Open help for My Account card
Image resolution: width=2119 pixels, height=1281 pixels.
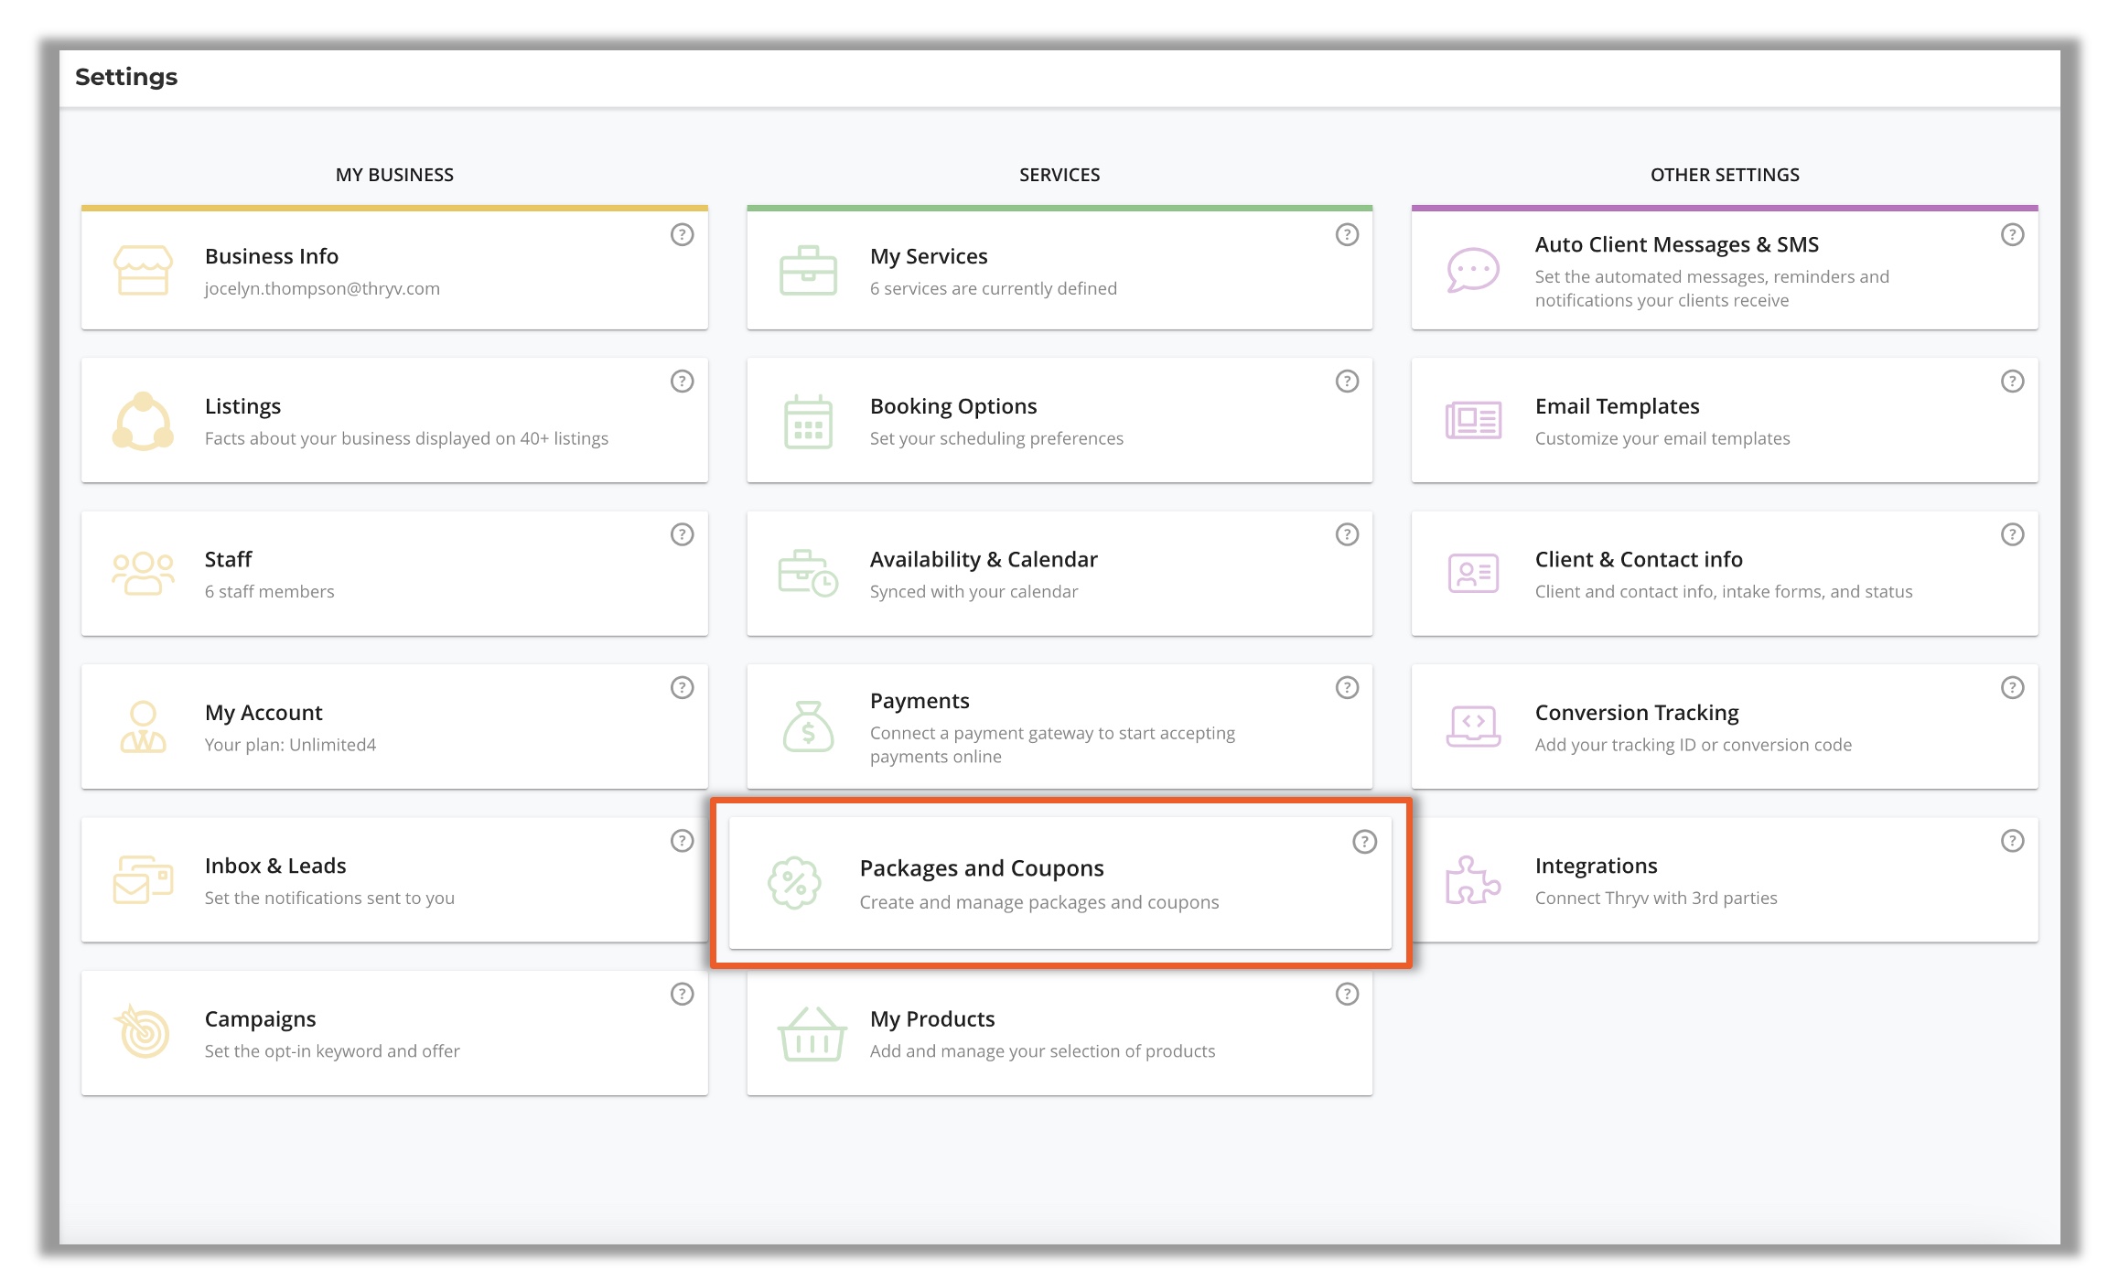point(683,688)
